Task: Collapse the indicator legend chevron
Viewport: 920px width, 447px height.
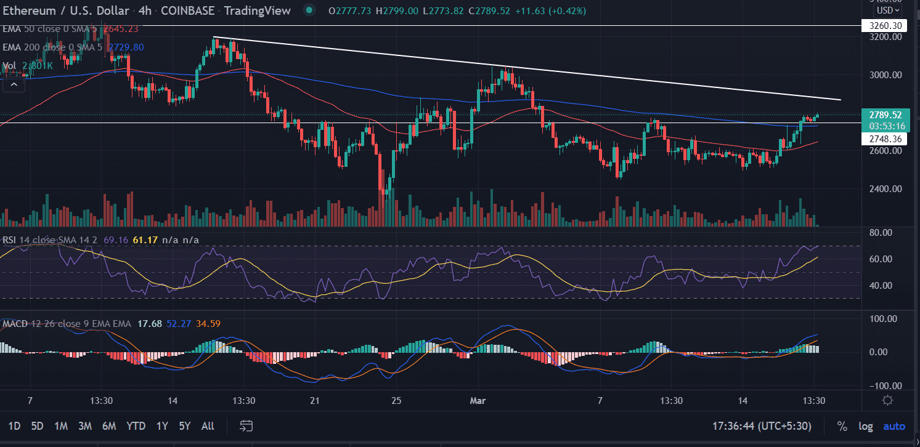Action: [x=14, y=84]
